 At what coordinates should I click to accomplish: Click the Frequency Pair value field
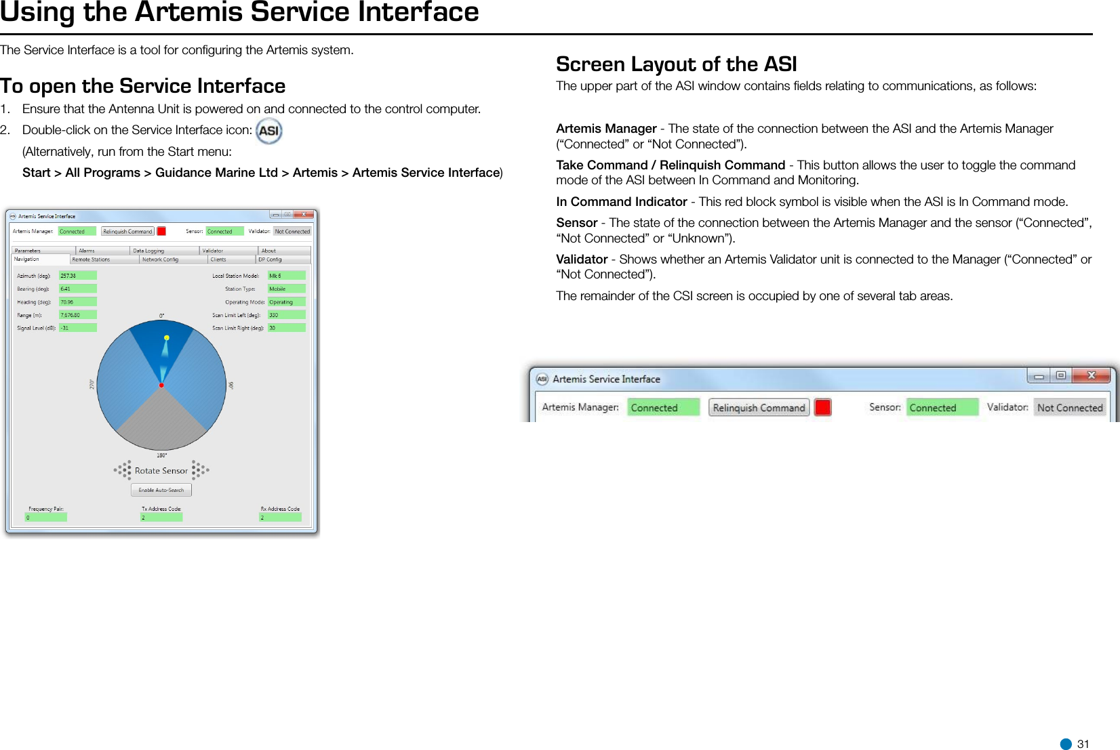point(46,518)
